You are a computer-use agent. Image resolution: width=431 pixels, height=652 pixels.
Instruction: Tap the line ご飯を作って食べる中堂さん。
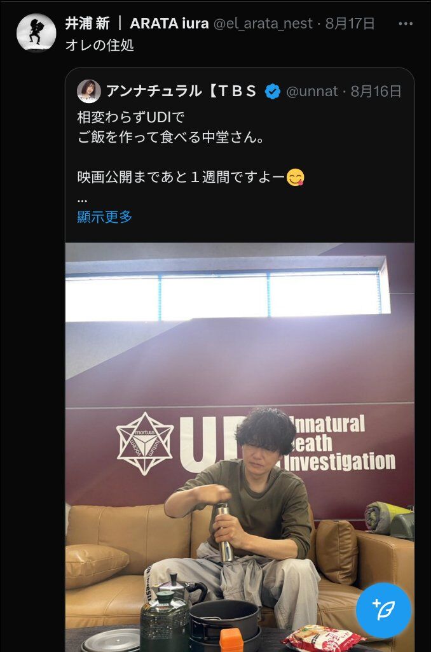tap(170, 137)
